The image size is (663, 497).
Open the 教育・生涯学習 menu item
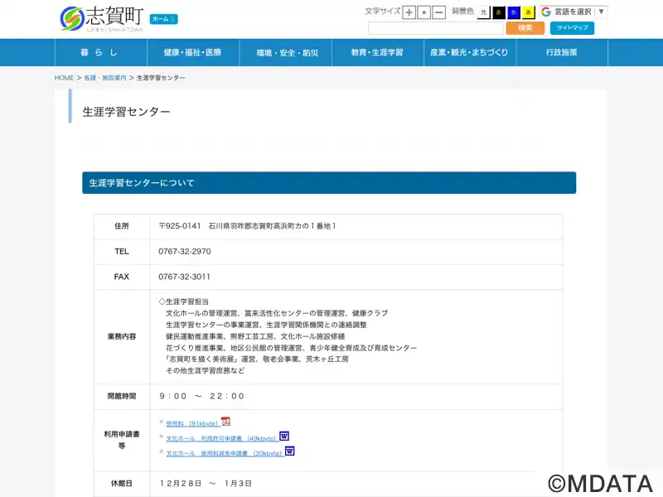376,52
